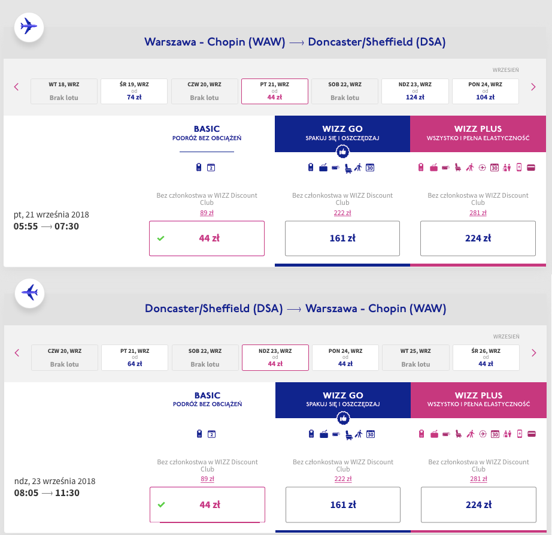This screenshot has height=535, width=552.
Task: Click outbound WIZZ GO thumbs-up recommended badge
Action: (x=342, y=152)
